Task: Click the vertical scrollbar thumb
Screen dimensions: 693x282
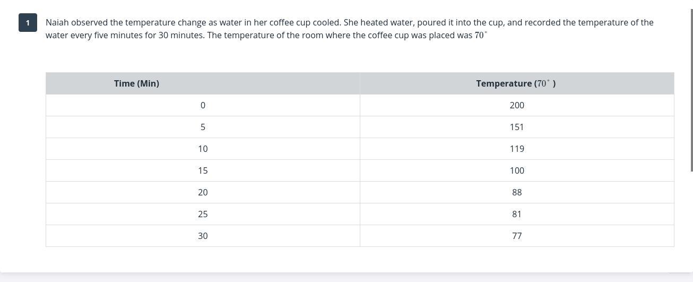Action: pyautogui.click(x=691, y=90)
